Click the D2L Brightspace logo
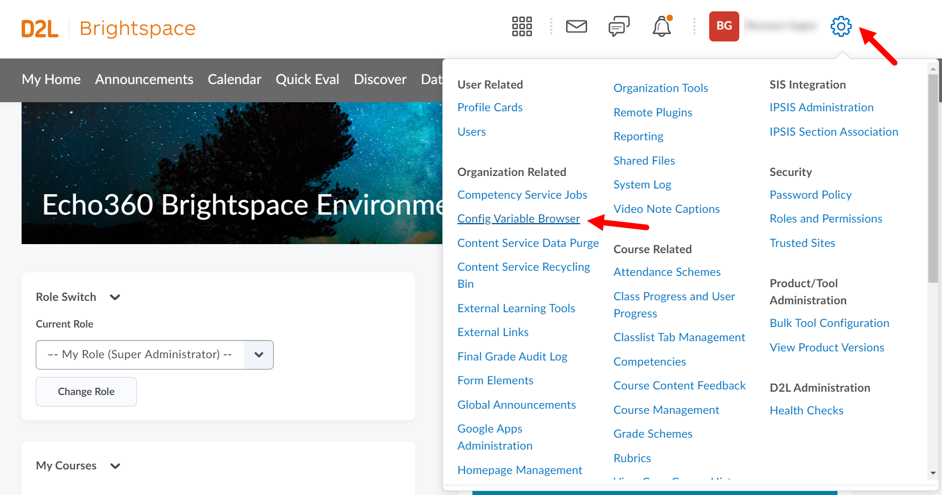This screenshot has height=495, width=942. coord(108,28)
